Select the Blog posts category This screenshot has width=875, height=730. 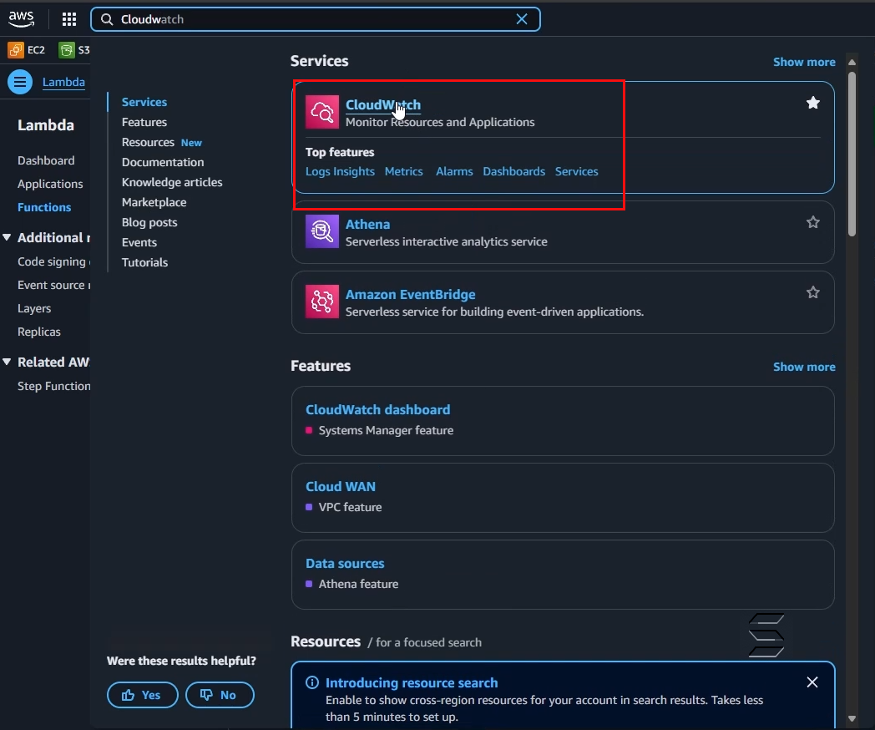pos(149,223)
